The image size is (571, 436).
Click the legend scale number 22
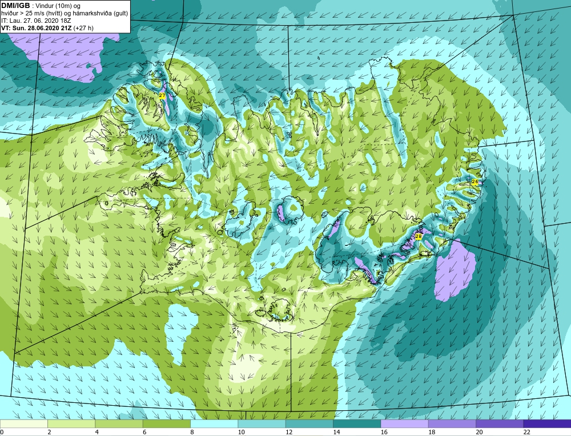(527, 432)
